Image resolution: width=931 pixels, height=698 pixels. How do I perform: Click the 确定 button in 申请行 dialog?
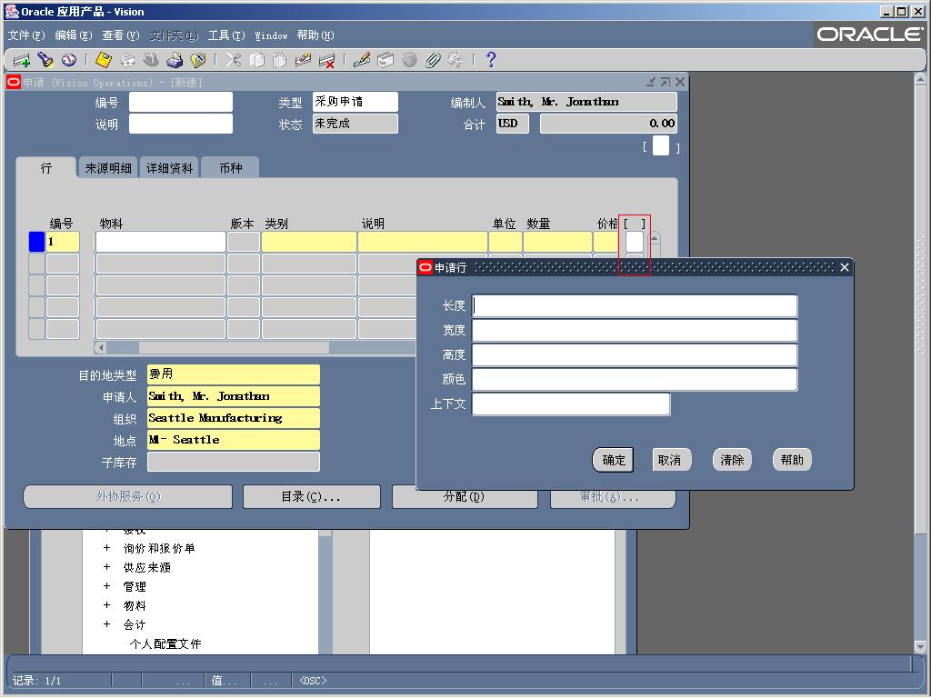click(x=614, y=460)
